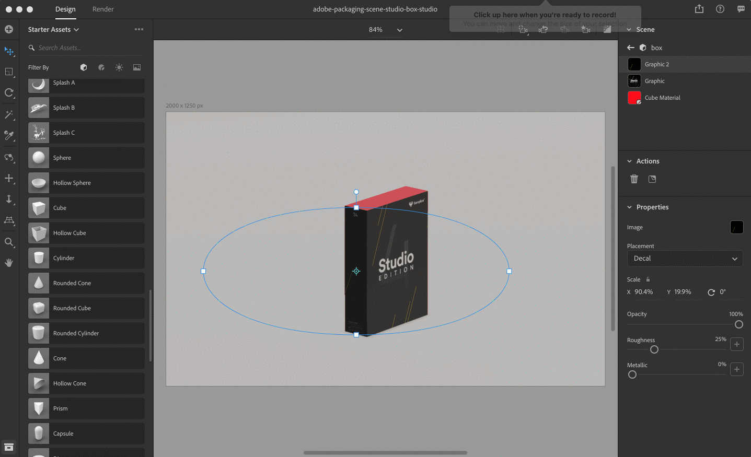Go back from box using the arrow

coord(631,48)
